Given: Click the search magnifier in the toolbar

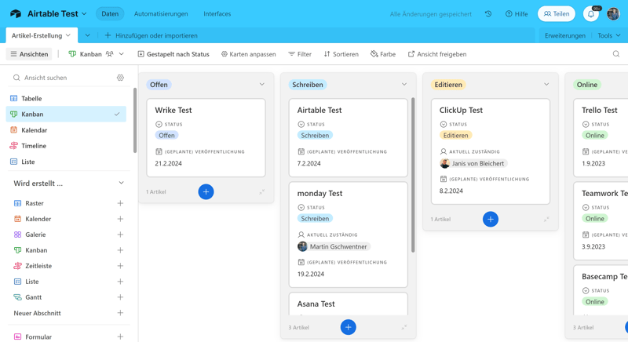Looking at the screenshot, I should pyautogui.click(x=615, y=54).
